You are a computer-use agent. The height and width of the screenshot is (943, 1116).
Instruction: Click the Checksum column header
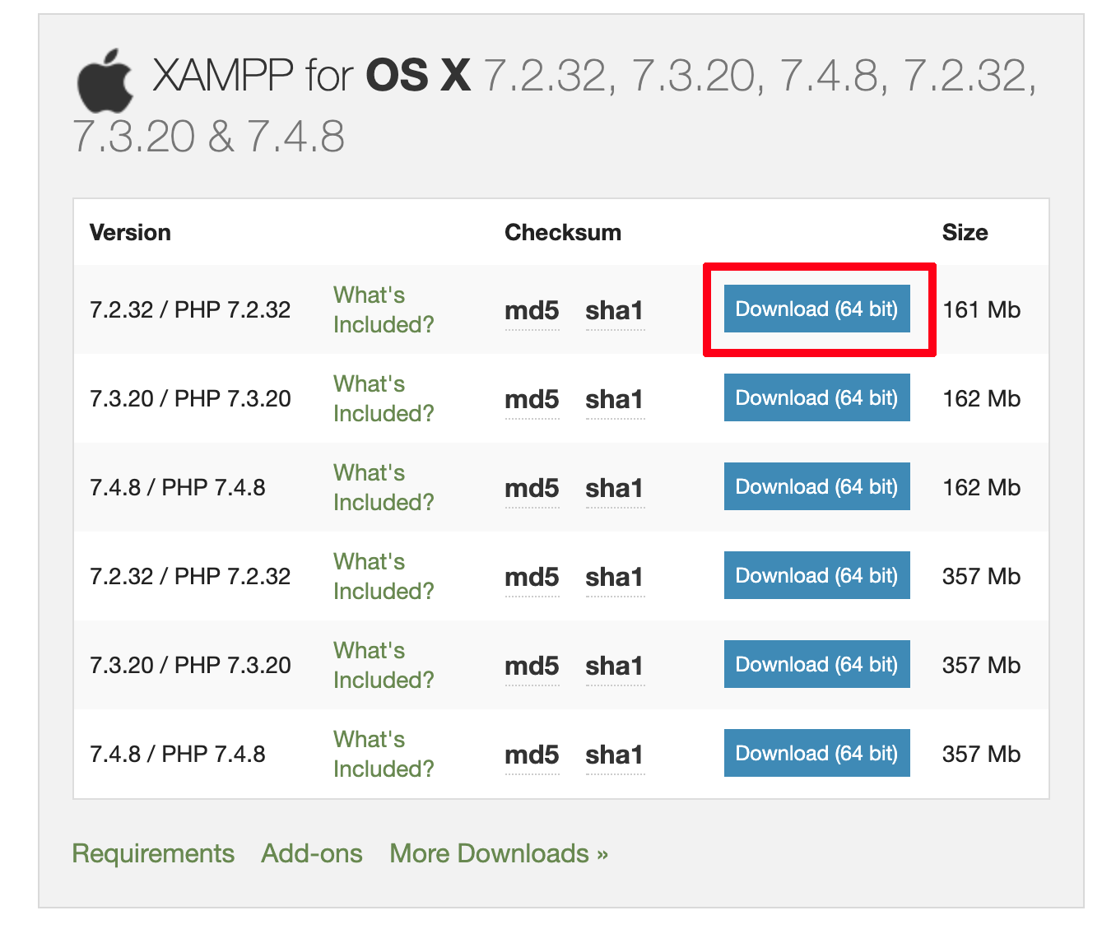(563, 232)
